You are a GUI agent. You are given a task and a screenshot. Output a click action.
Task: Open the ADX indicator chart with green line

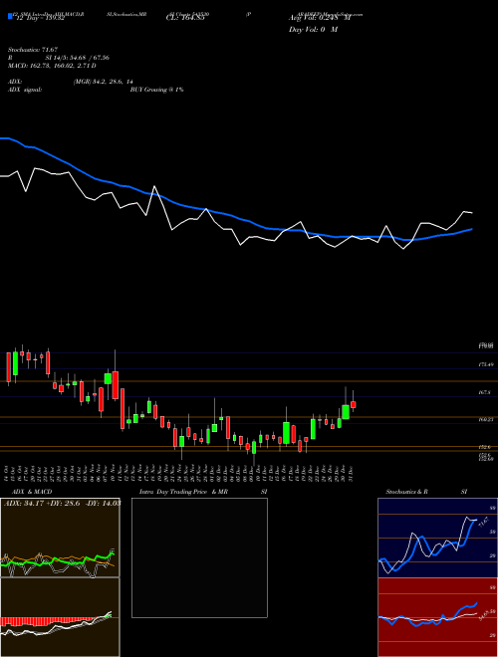pos(60,538)
